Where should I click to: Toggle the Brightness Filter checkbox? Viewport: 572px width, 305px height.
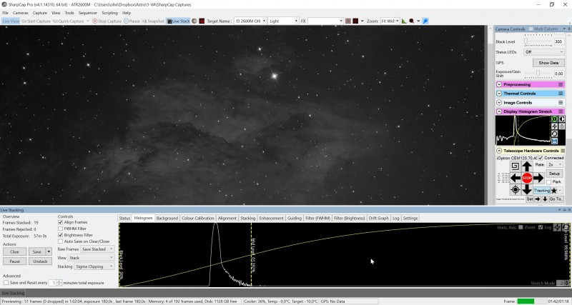(61, 235)
